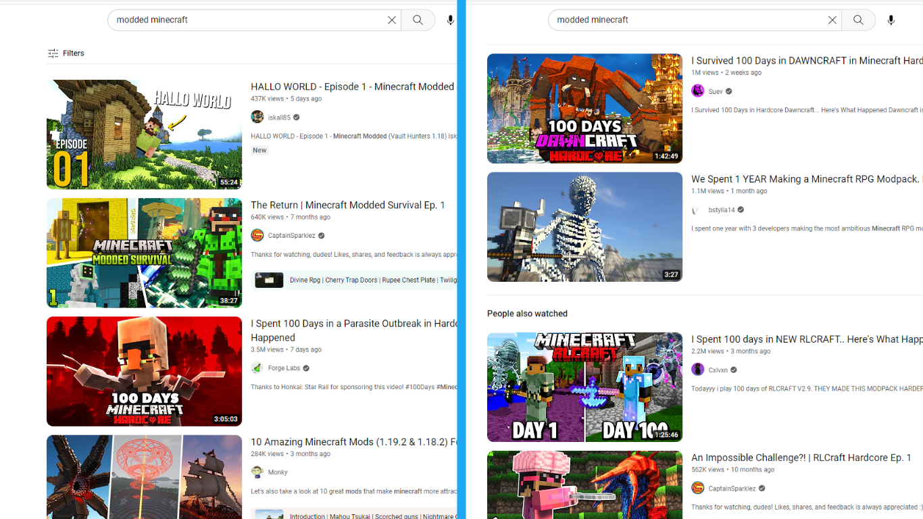Screen dimensions: 923x519
Task: Open The Return Modded Survival thumbnail
Action: click(144, 253)
